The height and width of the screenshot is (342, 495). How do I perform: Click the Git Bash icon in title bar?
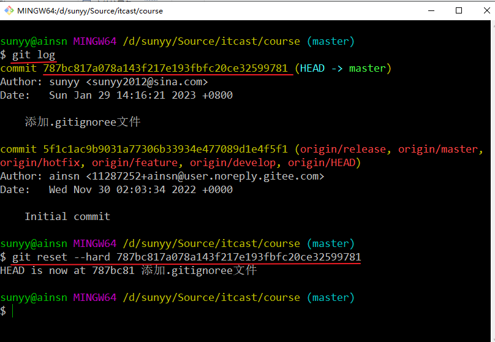coord(9,10)
